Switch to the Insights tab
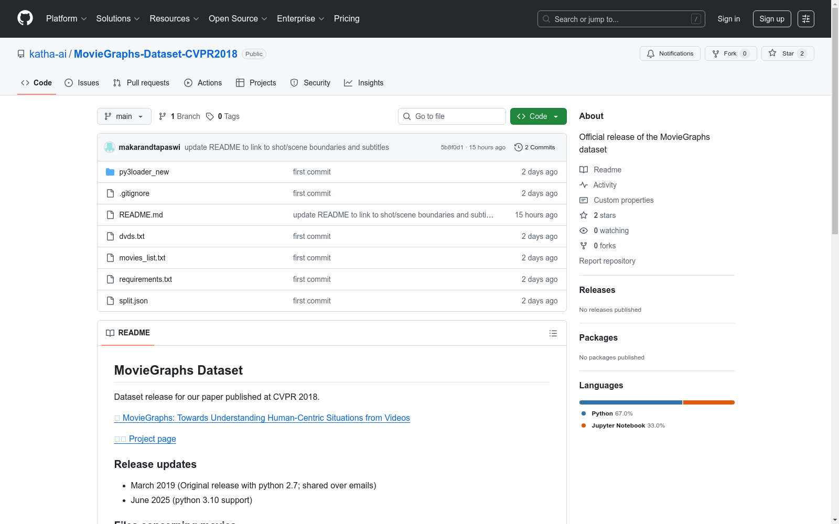Screen dimensions: 839x524 tap(364, 83)
